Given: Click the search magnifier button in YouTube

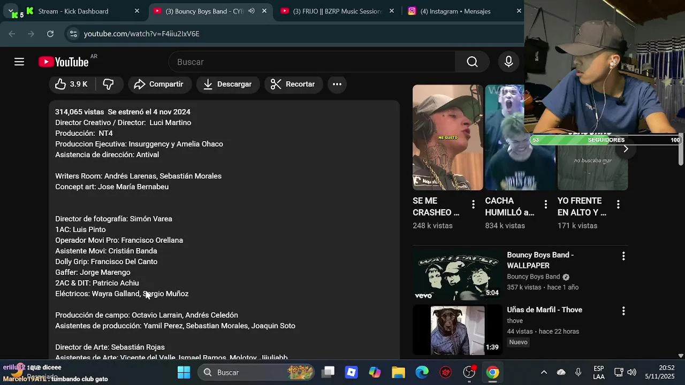Looking at the screenshot, I should 472,62.
